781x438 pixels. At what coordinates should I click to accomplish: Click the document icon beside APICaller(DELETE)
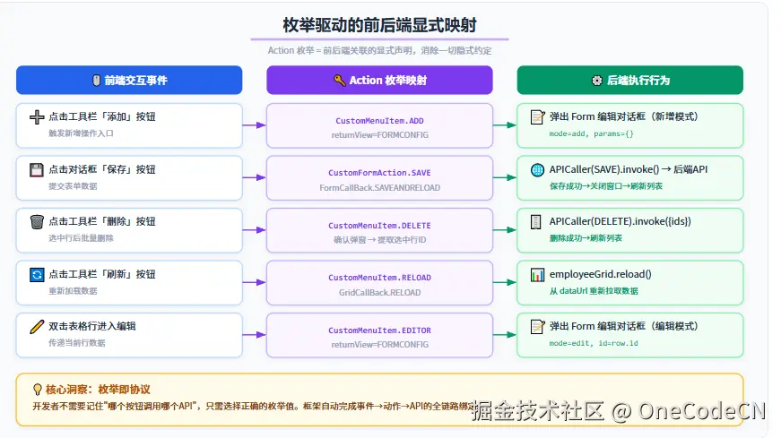pos(536,222)
